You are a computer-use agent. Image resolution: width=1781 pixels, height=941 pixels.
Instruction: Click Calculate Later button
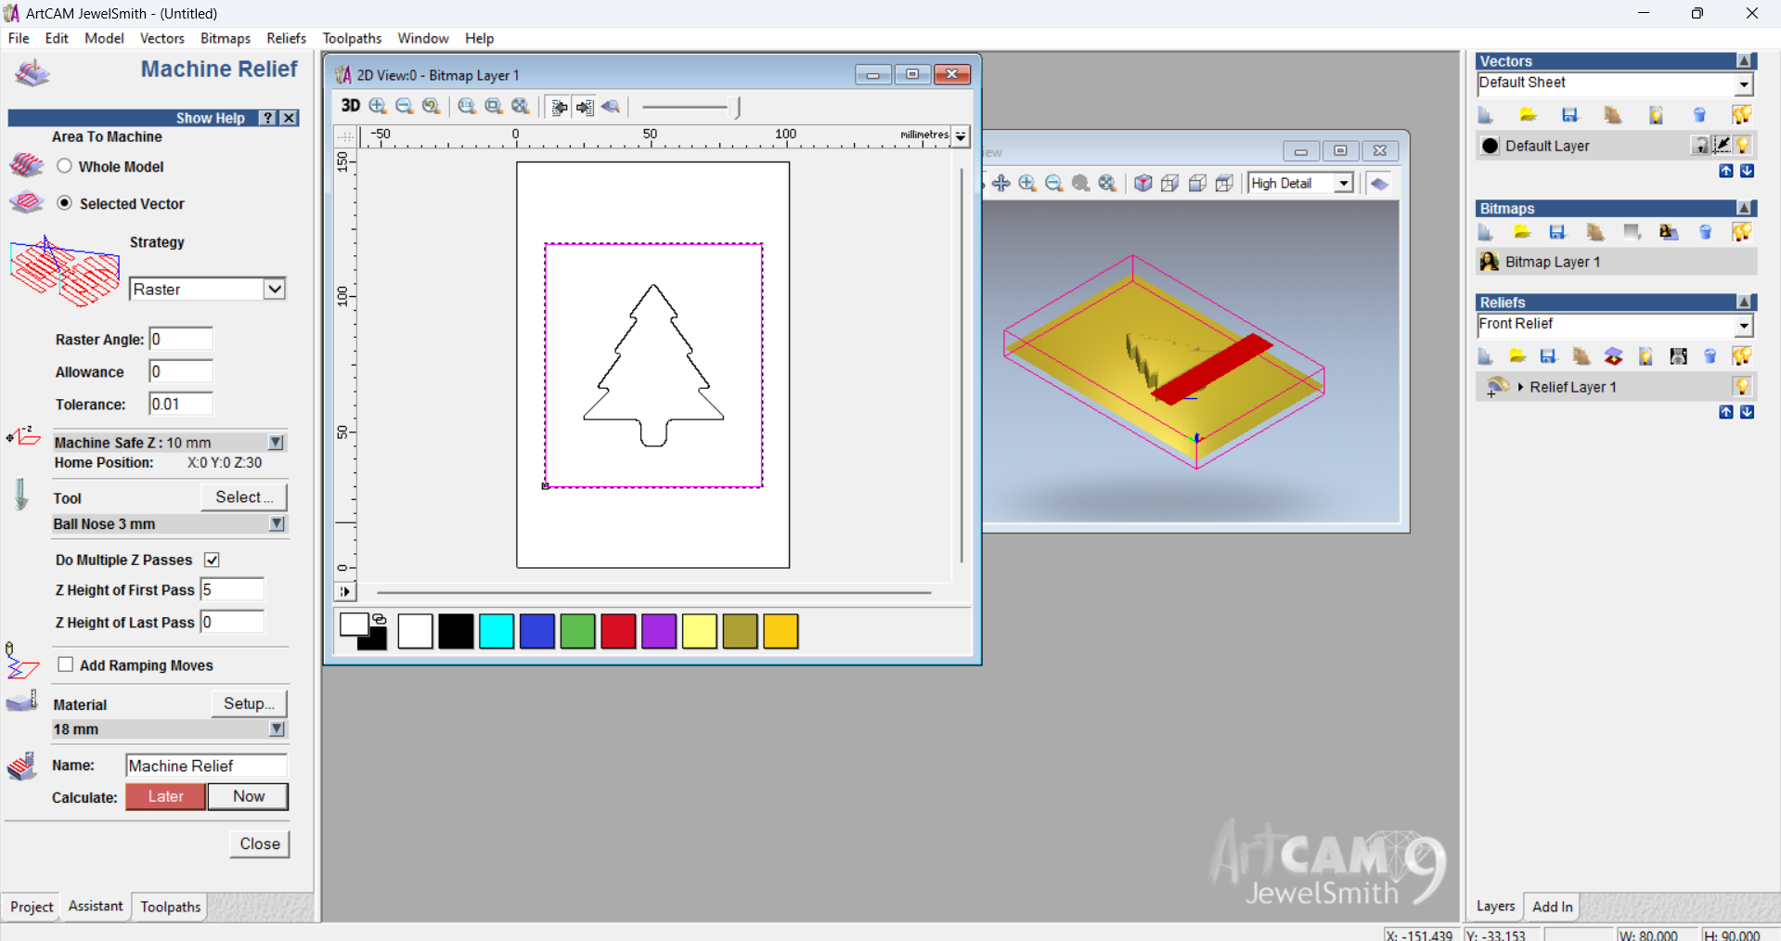pos(165,796)
